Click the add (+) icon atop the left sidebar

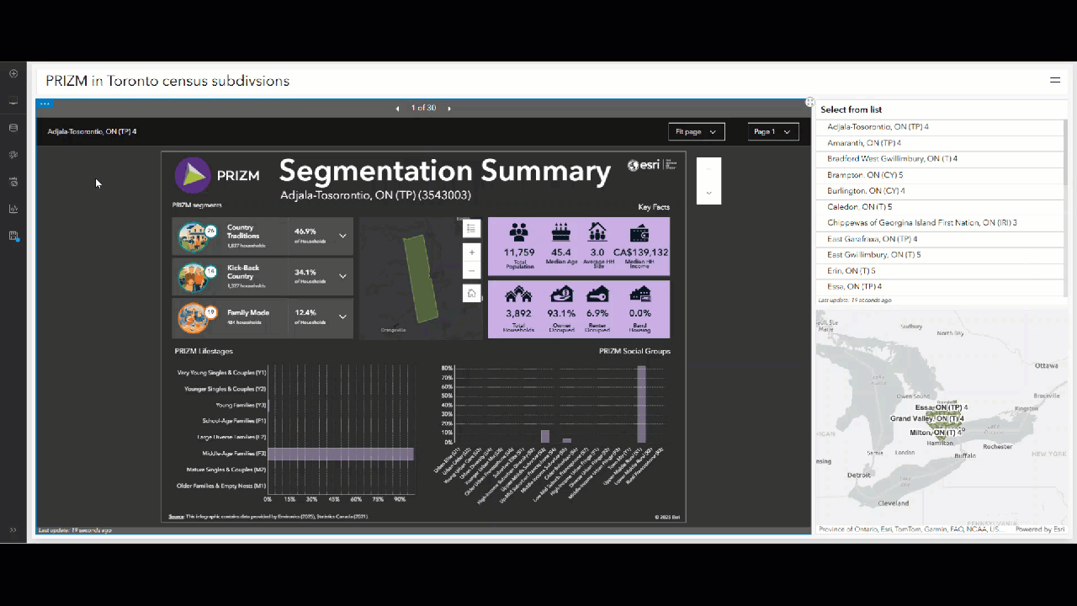13,73
